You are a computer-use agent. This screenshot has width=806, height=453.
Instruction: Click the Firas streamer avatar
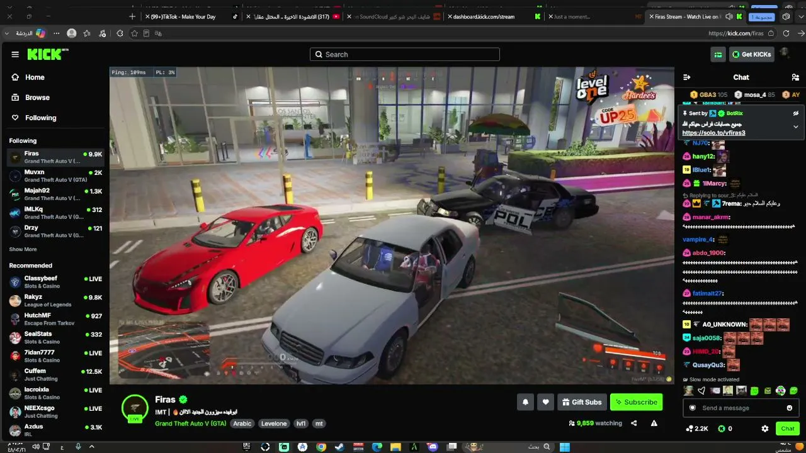[x=135, y=407]
